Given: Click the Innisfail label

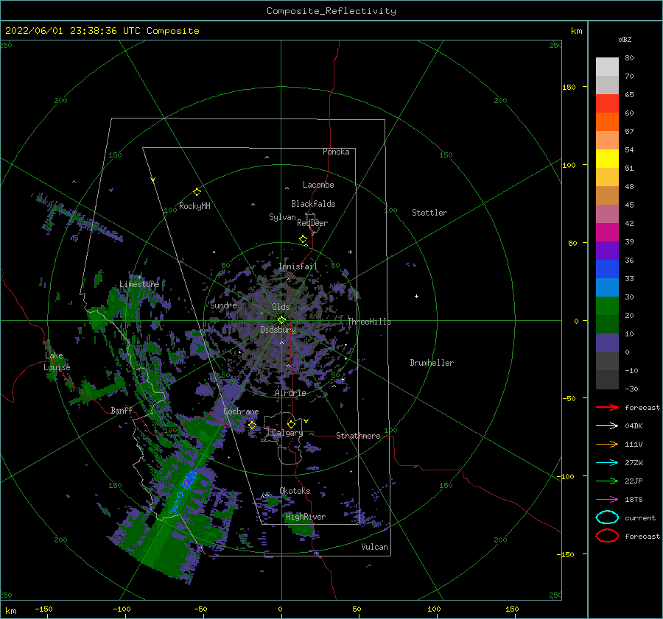Looking at the screenshot, I should tap(298, 266).
